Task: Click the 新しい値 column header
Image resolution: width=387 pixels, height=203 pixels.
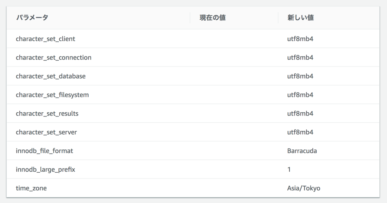Action: pyautogui.click(x=300, y=18)
